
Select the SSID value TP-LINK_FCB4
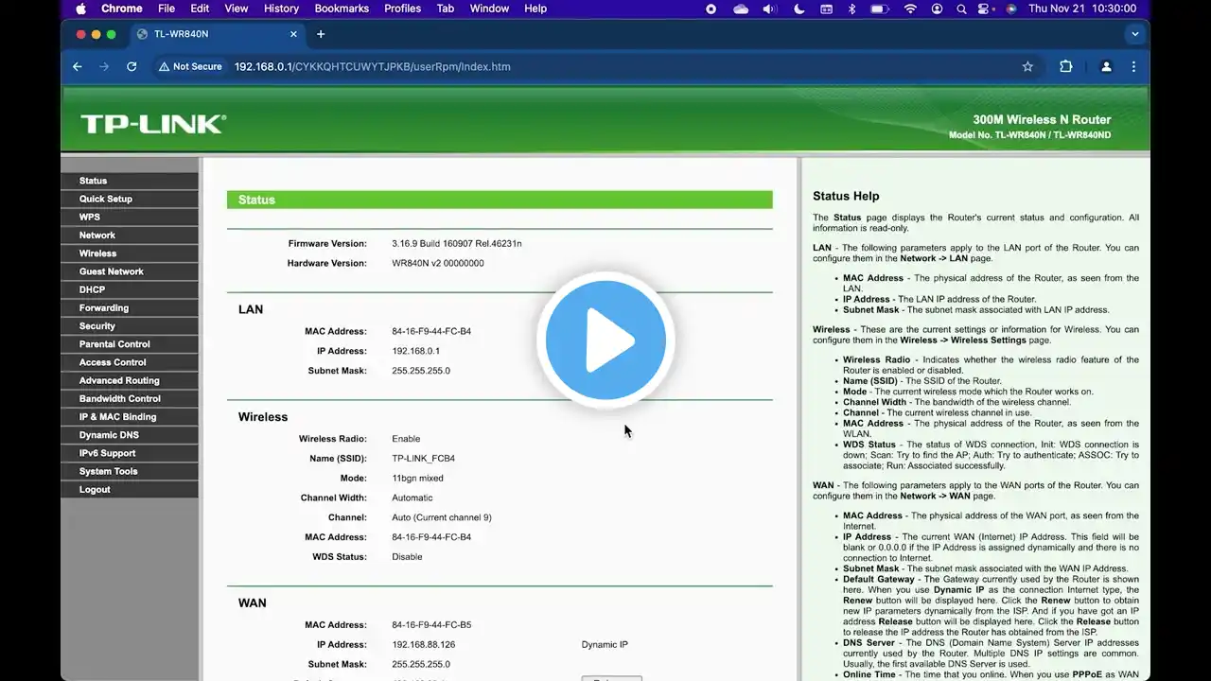click(424, 459)
